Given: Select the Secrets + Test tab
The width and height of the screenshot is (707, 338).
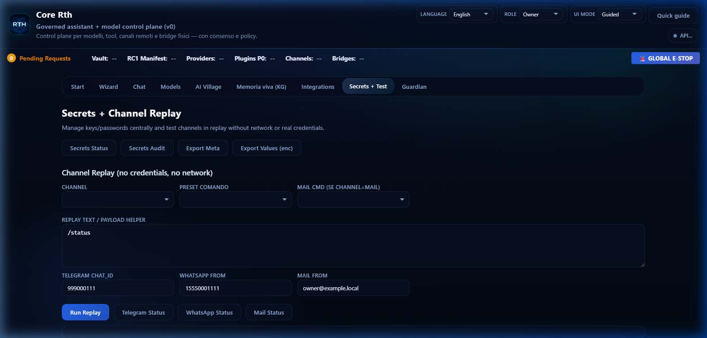Looking at the screenshot, I should (368, 86).
